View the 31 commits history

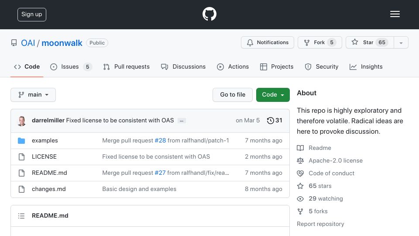[x=275, y=121]
